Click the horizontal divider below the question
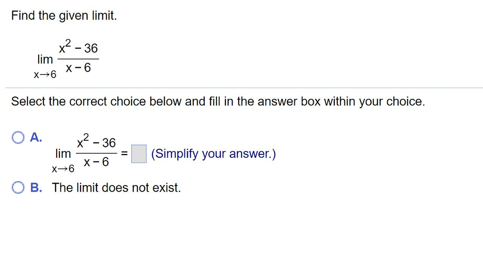Image resolution: width=483 pixels, height=274 pixels. [x=241, y=88]
